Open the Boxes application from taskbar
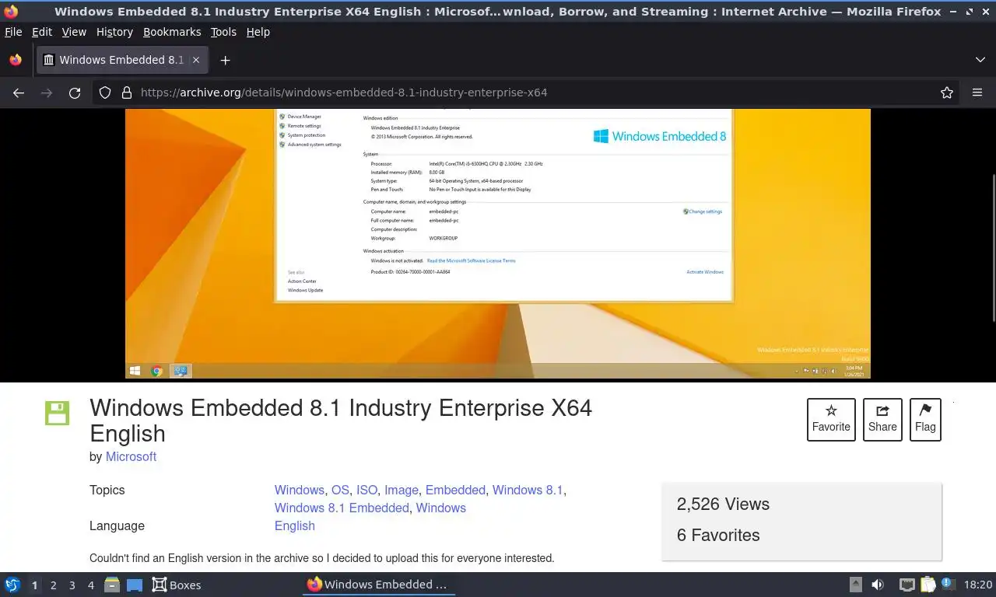 pyautogui.click(x=176, y=585)
